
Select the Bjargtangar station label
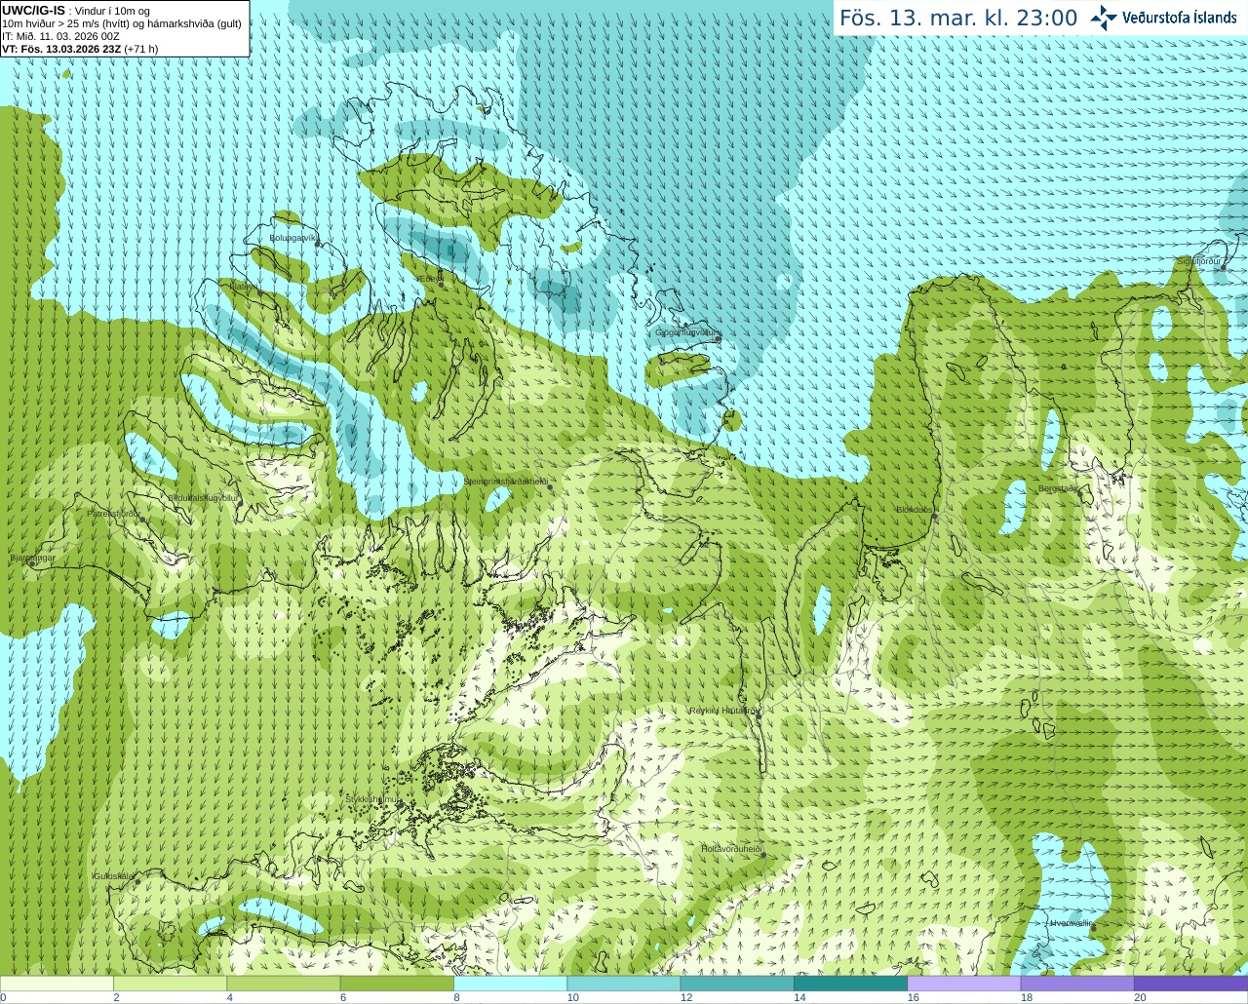(x=32, y=559)
